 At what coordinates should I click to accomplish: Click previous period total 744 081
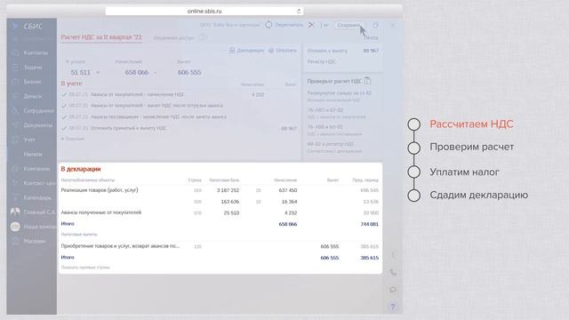click(370, 224)
